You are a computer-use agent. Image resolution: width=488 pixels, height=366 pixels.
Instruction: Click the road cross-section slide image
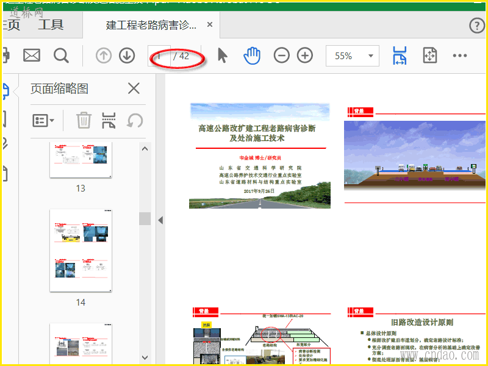tap(415, 156)
